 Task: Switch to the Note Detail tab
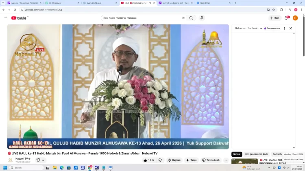[213, 3]
